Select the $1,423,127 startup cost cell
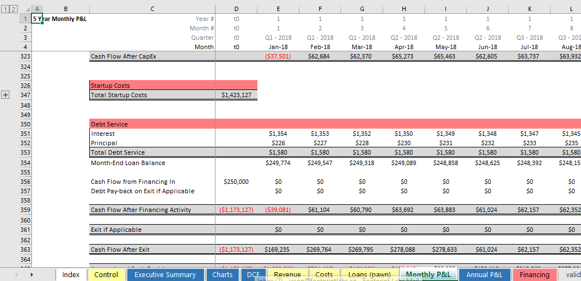The height and width of the screenshot is (281, 581). 236,95
